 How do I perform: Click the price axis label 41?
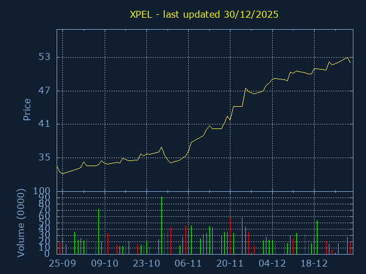(x=45, y=124)
